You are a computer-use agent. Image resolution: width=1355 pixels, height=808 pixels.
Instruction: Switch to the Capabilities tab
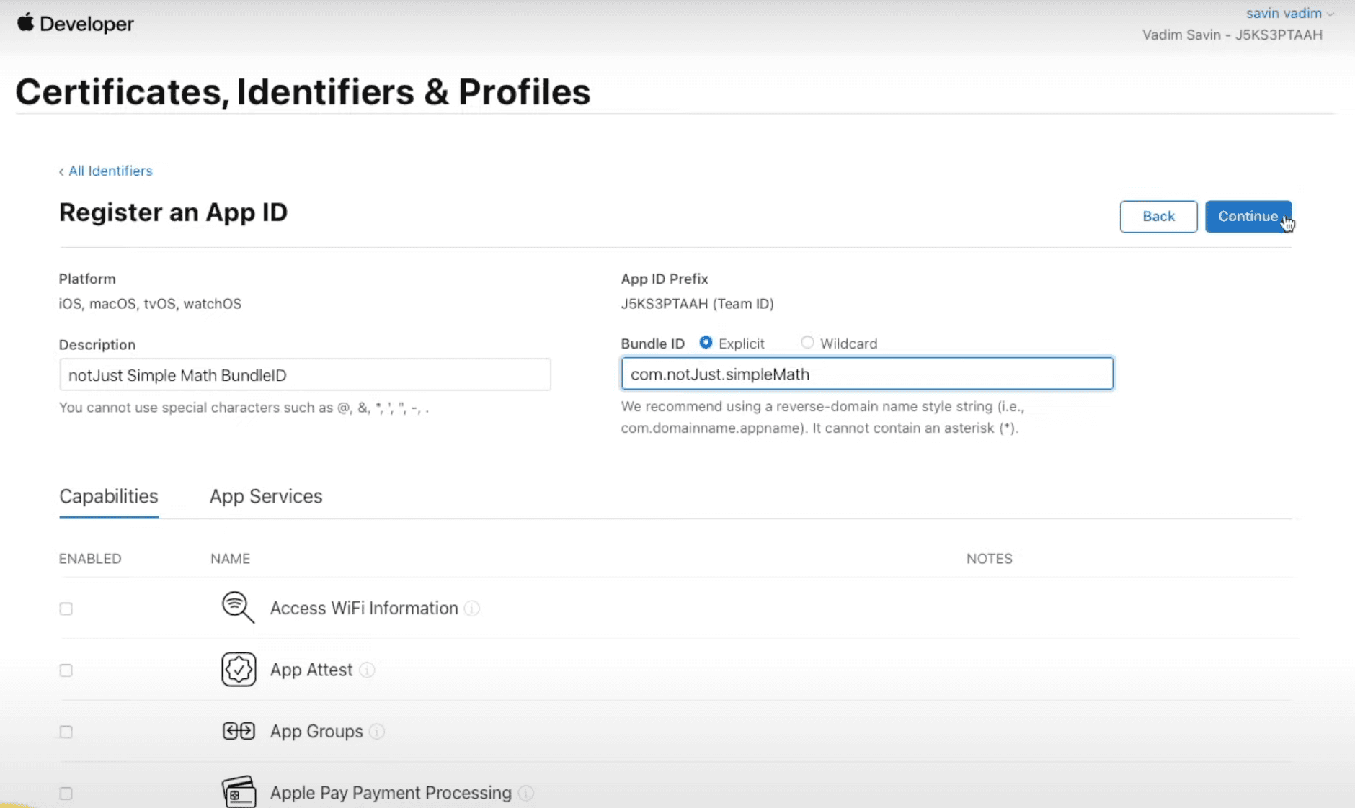tap(109, 496)
